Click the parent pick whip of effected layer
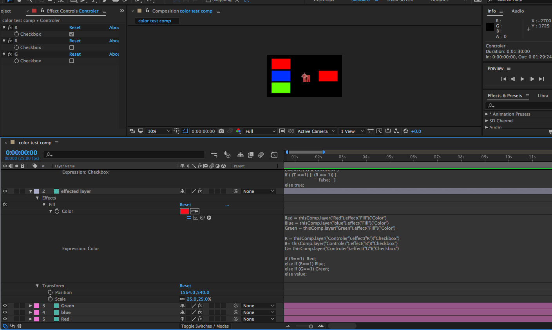The width and height of the screenshot is (552, 330). pyautogui.click(x=236, y=191)
